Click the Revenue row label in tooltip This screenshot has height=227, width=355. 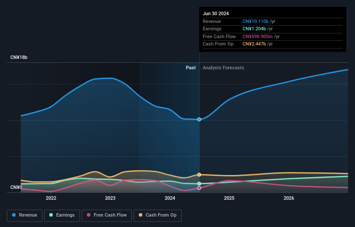[212, 21]
